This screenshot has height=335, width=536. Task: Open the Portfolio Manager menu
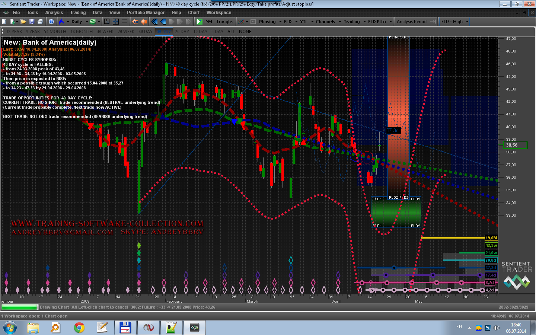[x=146, y=13]
